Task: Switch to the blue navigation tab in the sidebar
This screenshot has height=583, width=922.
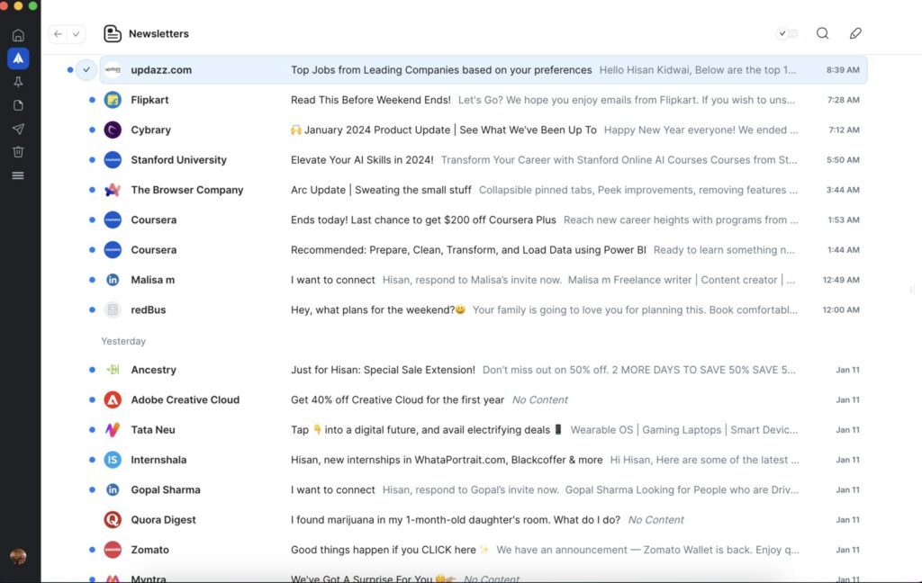Action: [x=18, y=58]
